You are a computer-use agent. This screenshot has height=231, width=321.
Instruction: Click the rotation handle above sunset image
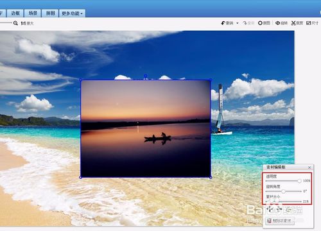point(146,76)
